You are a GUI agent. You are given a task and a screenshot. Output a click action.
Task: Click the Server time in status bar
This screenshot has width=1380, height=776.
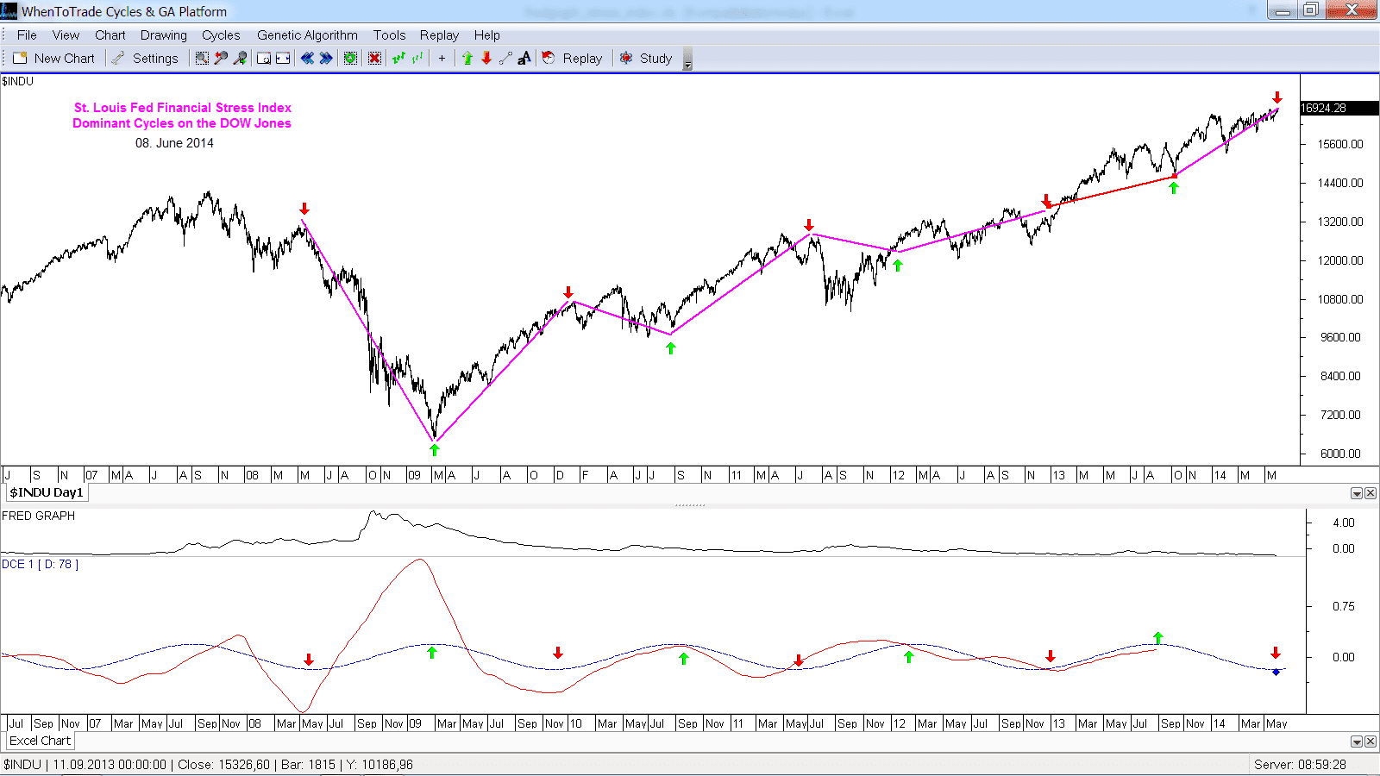(x=1301, y=764)
